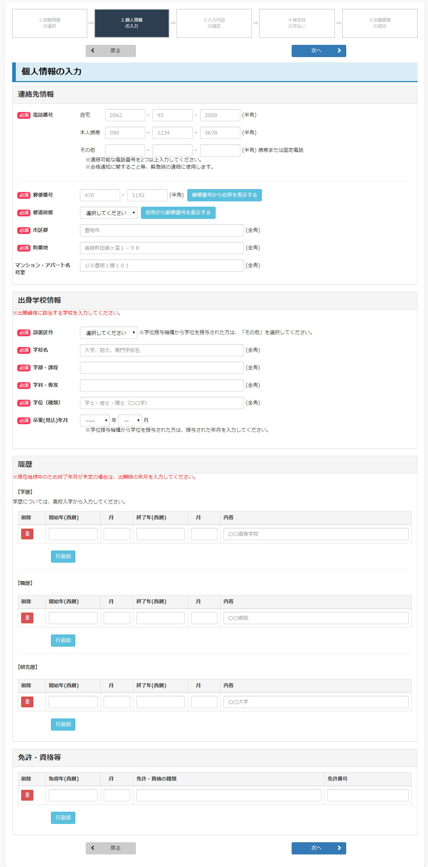Screen dimensions: 428x867
Task: Select step 2.個人情報の入力
Action: coord(132,23)
